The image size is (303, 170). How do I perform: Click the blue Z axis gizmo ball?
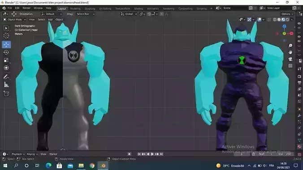click(x=284, y=26)
